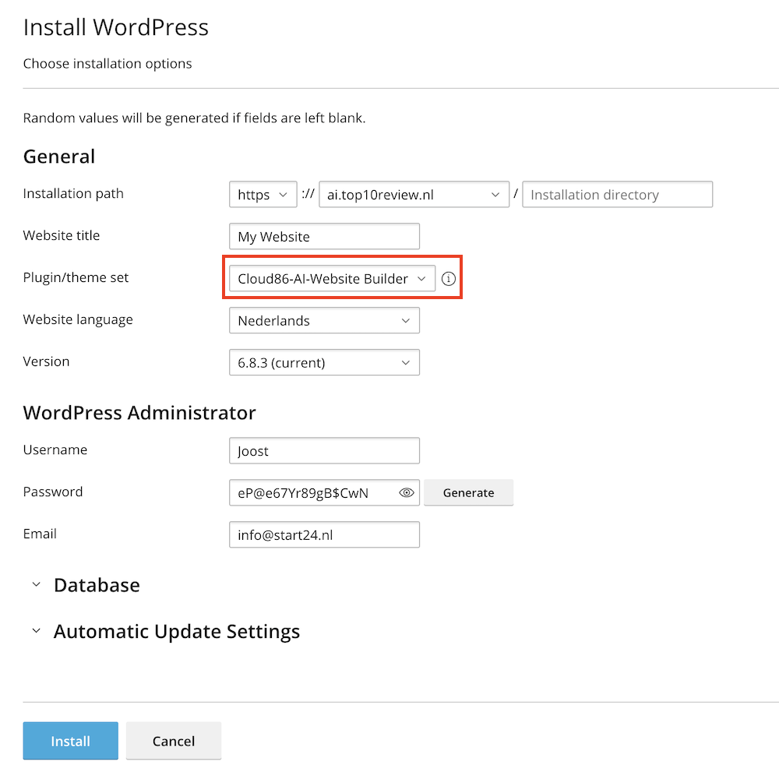Click inside the Password text field
This screenshot has width=779, height=779.
click(312, 492)
